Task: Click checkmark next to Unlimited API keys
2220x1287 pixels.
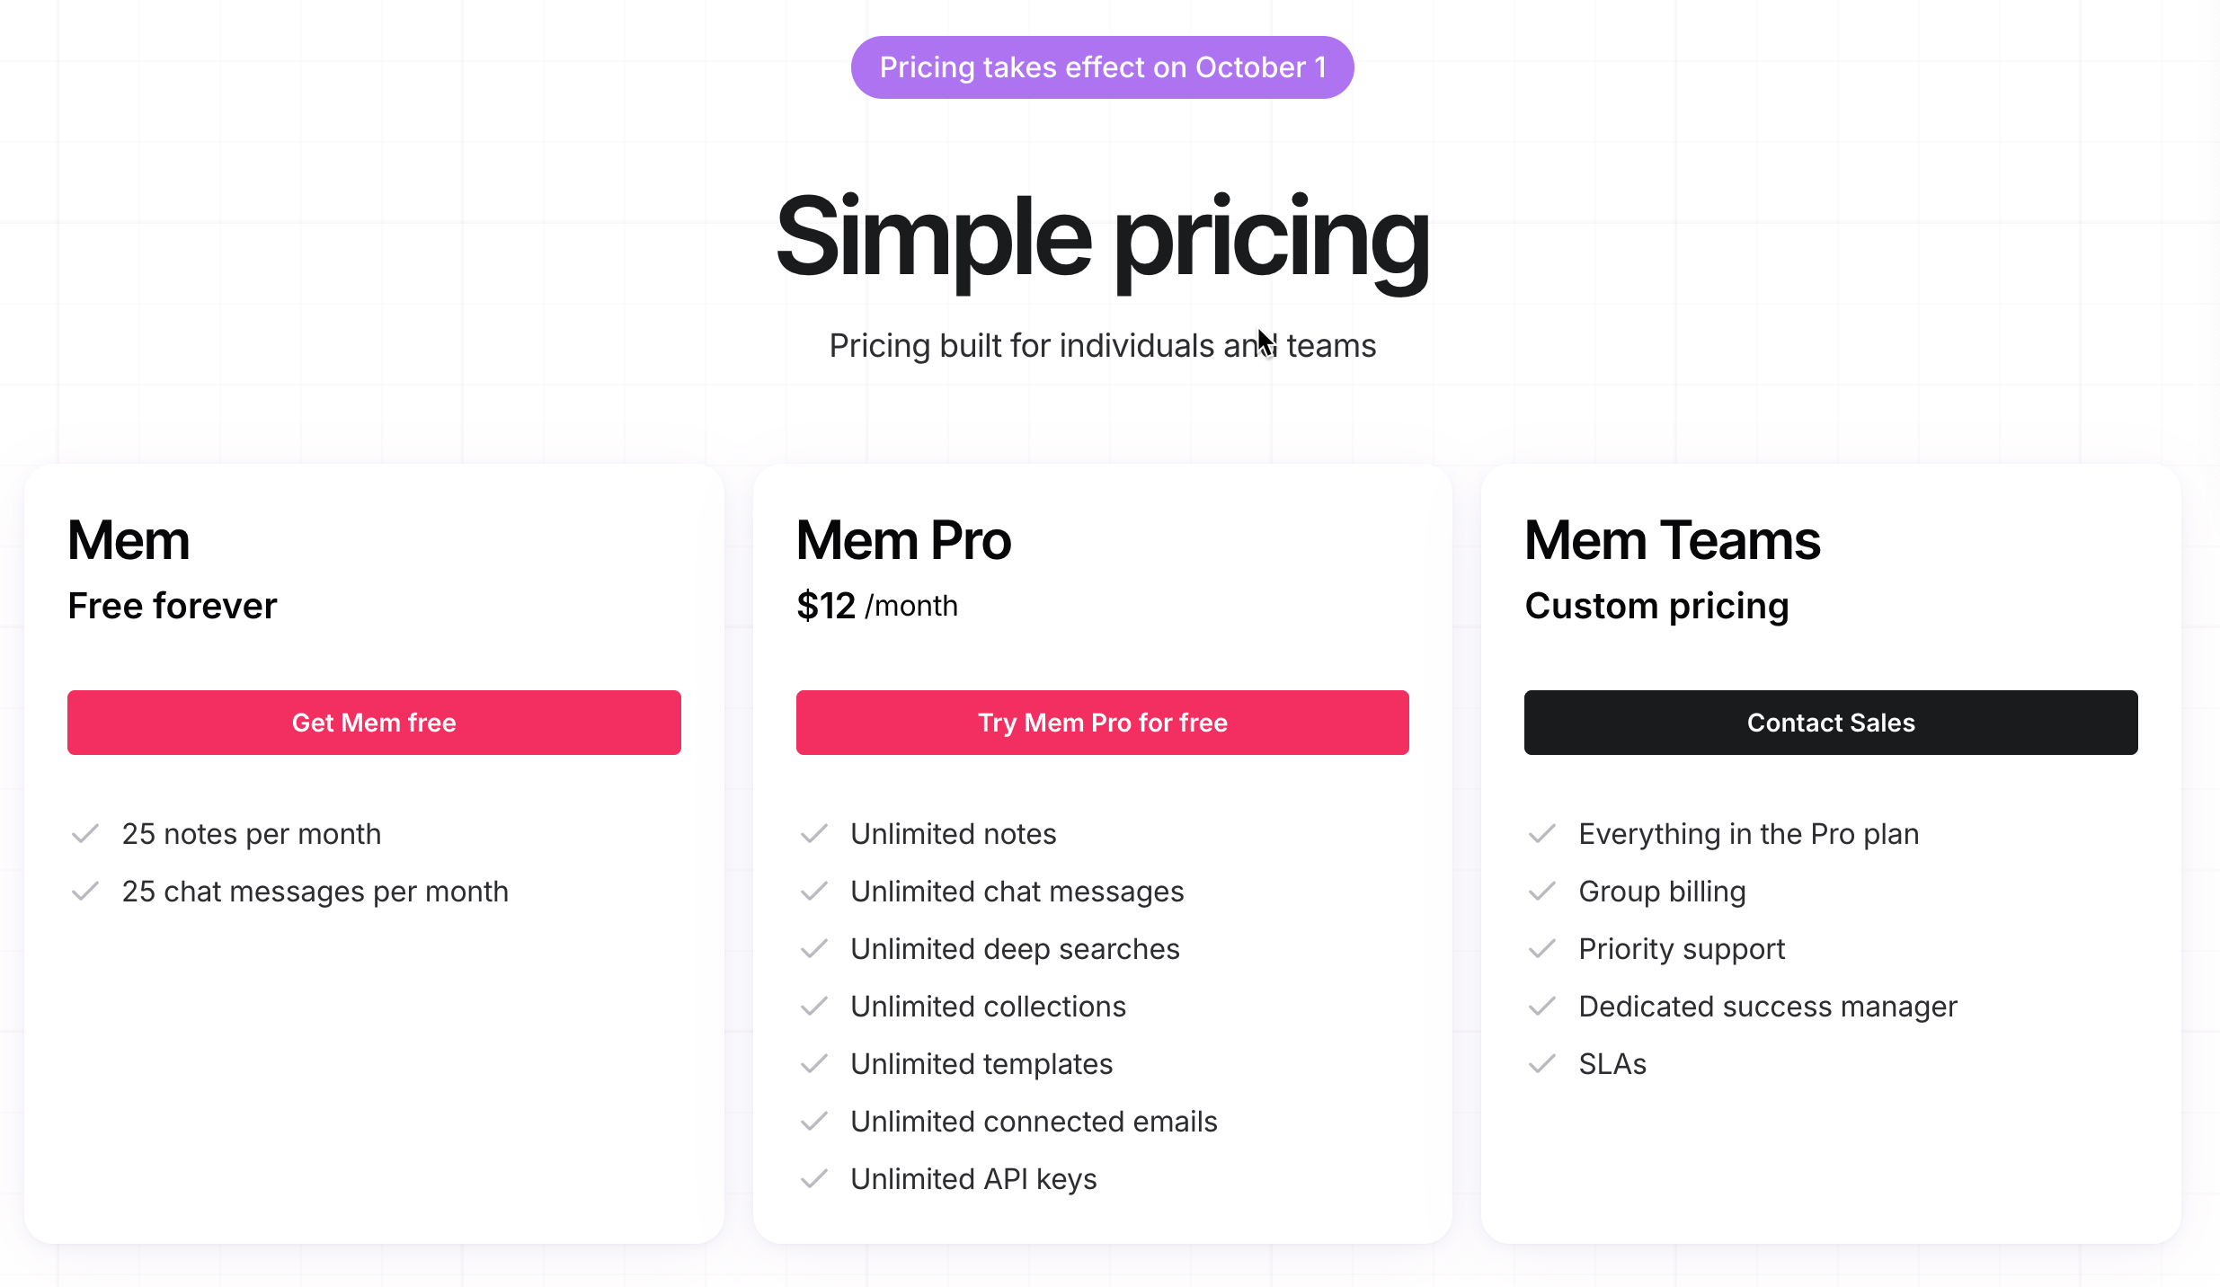Action: point(813,1179)
